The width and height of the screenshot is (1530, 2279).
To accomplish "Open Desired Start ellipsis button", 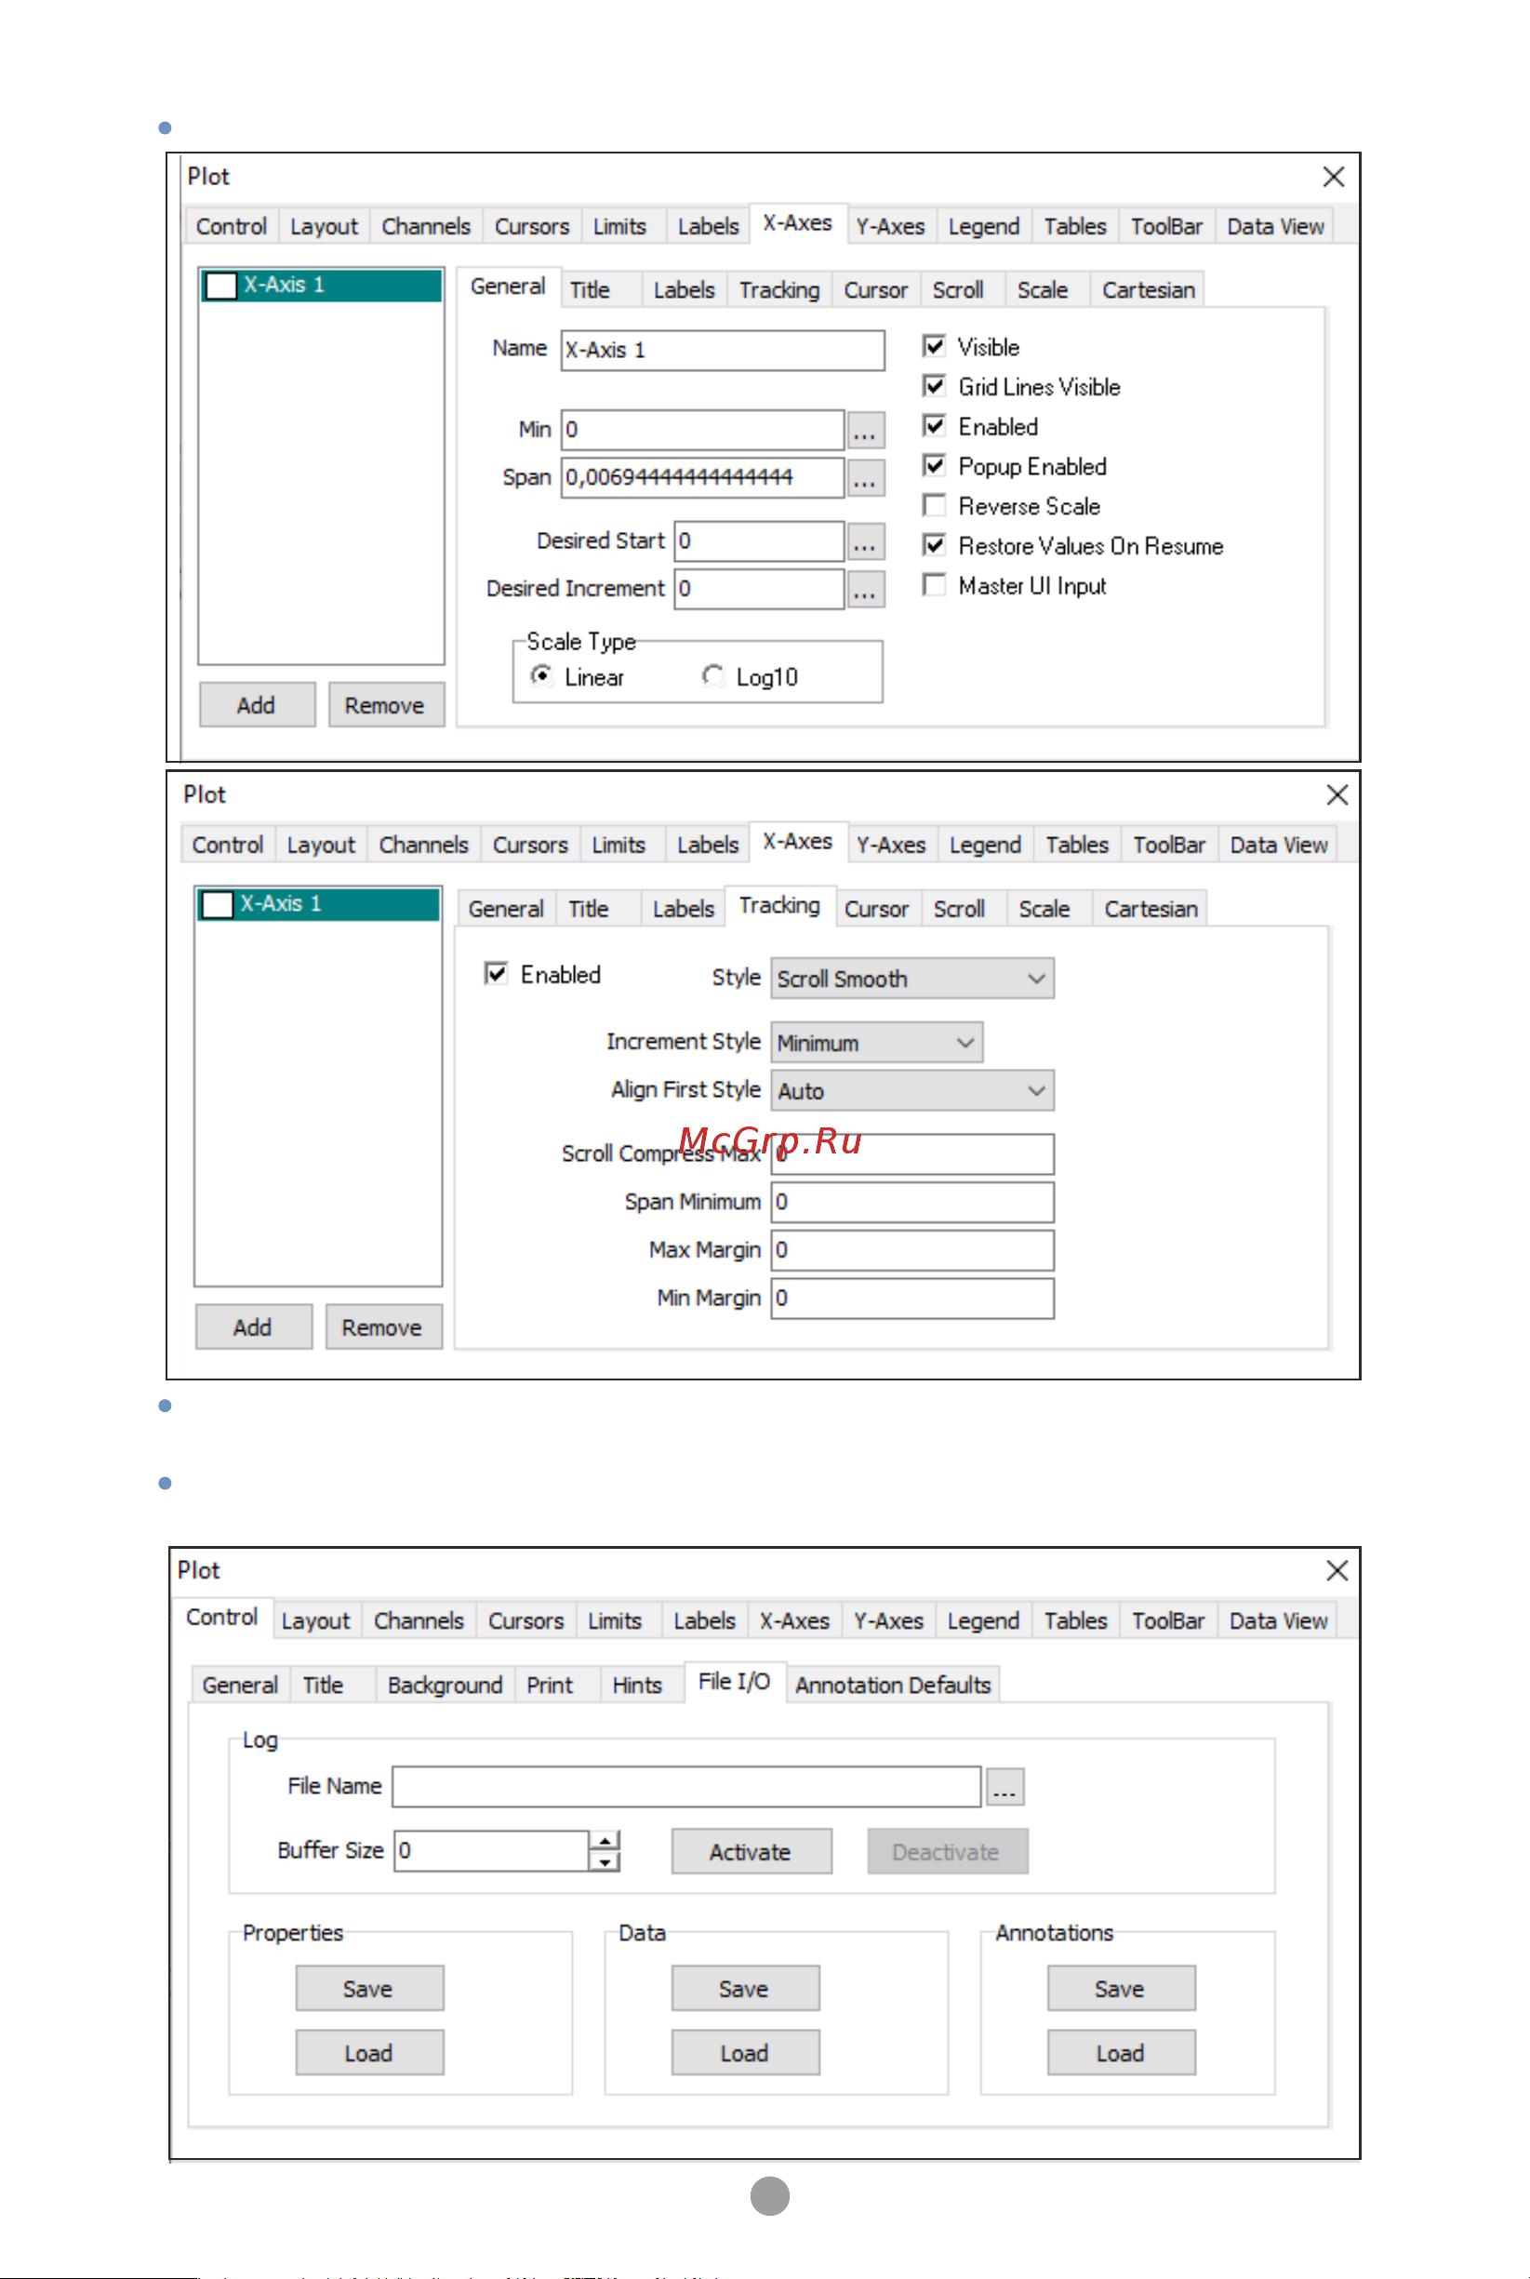I will (x=865, y=541).
